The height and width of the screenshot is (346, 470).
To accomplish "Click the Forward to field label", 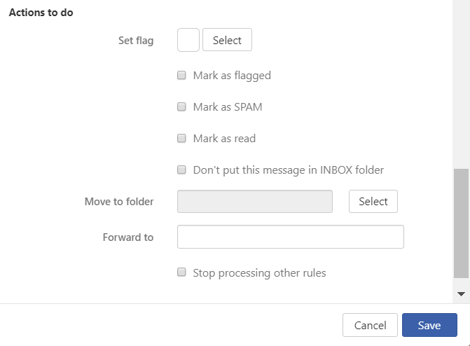I will [x=128, y=237].
